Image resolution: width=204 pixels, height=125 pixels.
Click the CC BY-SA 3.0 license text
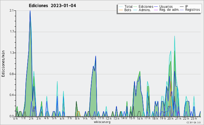tap(193, 122)
